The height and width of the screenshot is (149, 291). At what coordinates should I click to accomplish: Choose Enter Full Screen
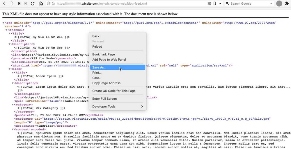pos(118,98)
